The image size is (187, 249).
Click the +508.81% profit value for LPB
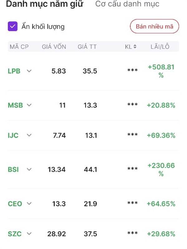pyautogui.click(x=161, y=71)
